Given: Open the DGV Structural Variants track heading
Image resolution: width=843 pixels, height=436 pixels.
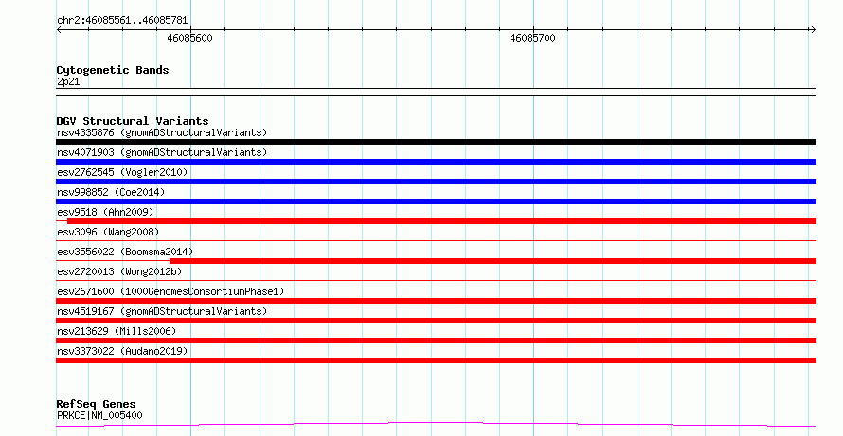Looking at the screenshot, I should [133, 121].
